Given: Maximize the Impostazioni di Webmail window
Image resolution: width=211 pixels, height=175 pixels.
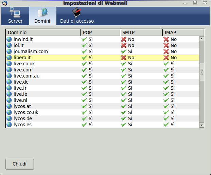Looking at the screenshot, I should [x=195, y=3].
